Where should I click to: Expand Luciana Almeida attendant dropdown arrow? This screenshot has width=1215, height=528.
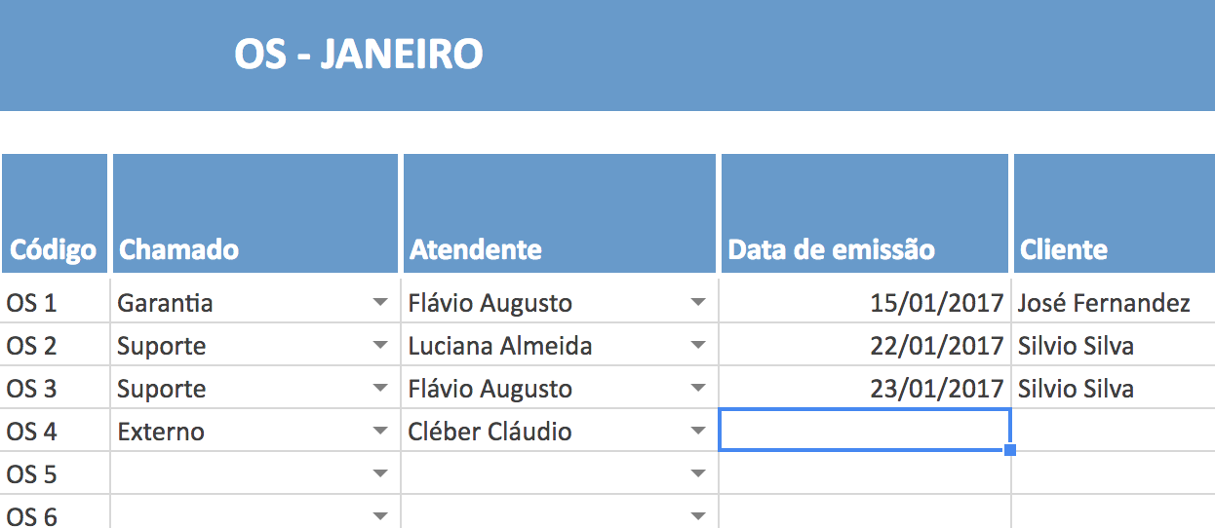(698, 346)
